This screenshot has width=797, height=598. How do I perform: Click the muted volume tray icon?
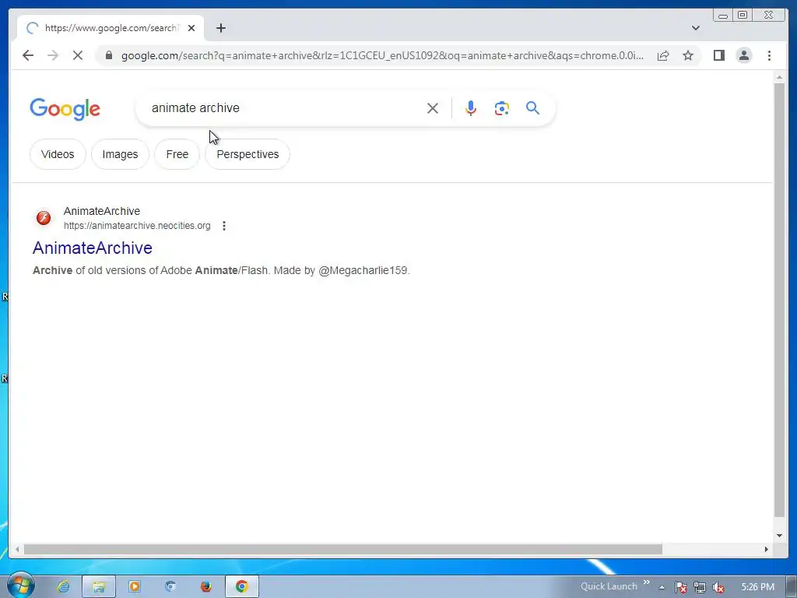[718, 587]
